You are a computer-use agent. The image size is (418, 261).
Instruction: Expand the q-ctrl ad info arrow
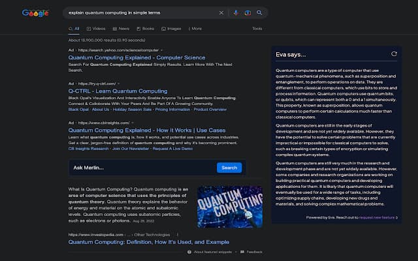[120, 84]
